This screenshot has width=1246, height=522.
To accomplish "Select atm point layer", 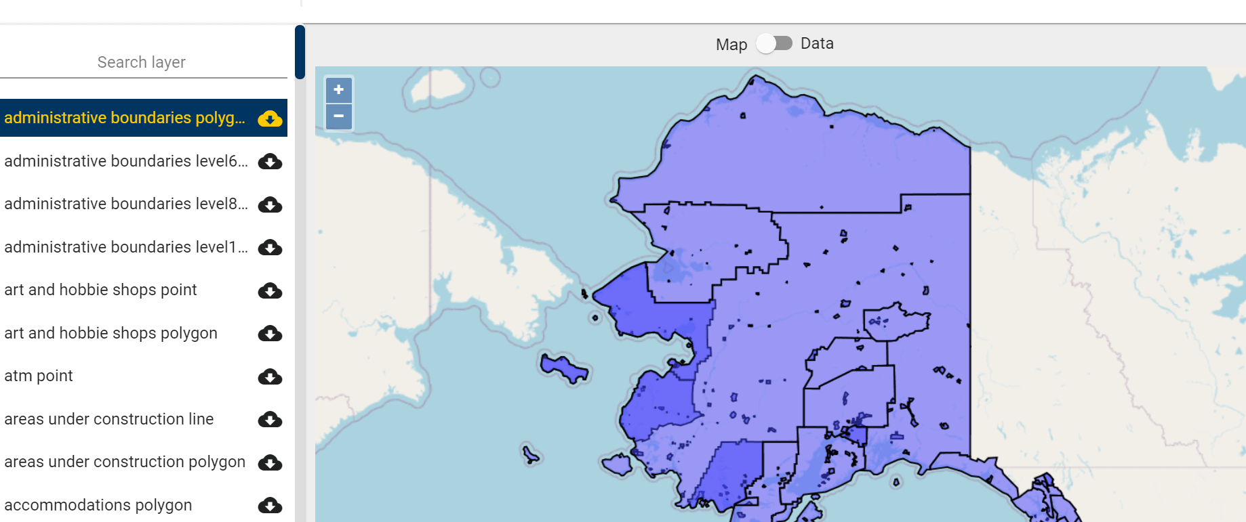I will point(39,376).
